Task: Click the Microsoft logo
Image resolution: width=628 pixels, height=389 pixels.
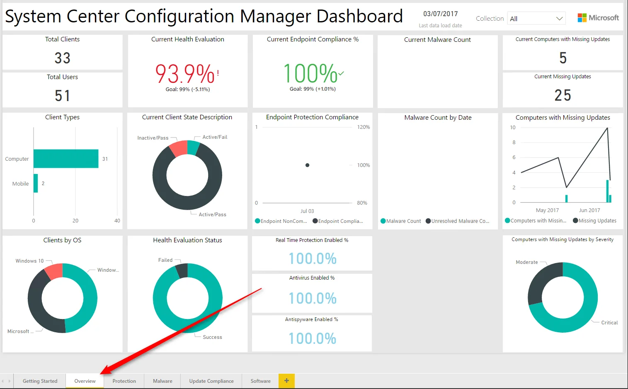Action: point(598,17)
